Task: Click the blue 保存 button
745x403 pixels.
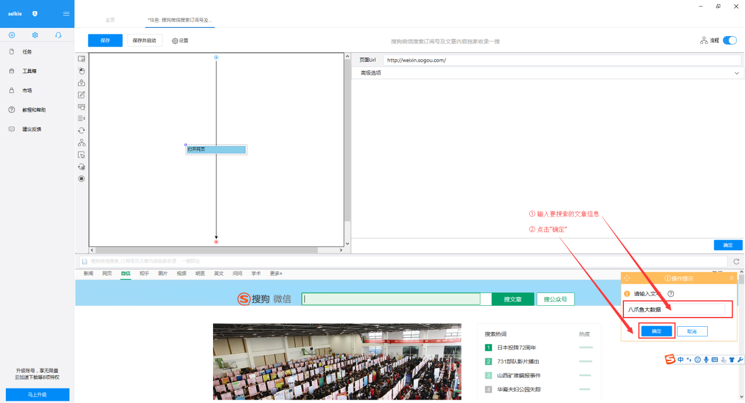Action: tap(105, 41)
